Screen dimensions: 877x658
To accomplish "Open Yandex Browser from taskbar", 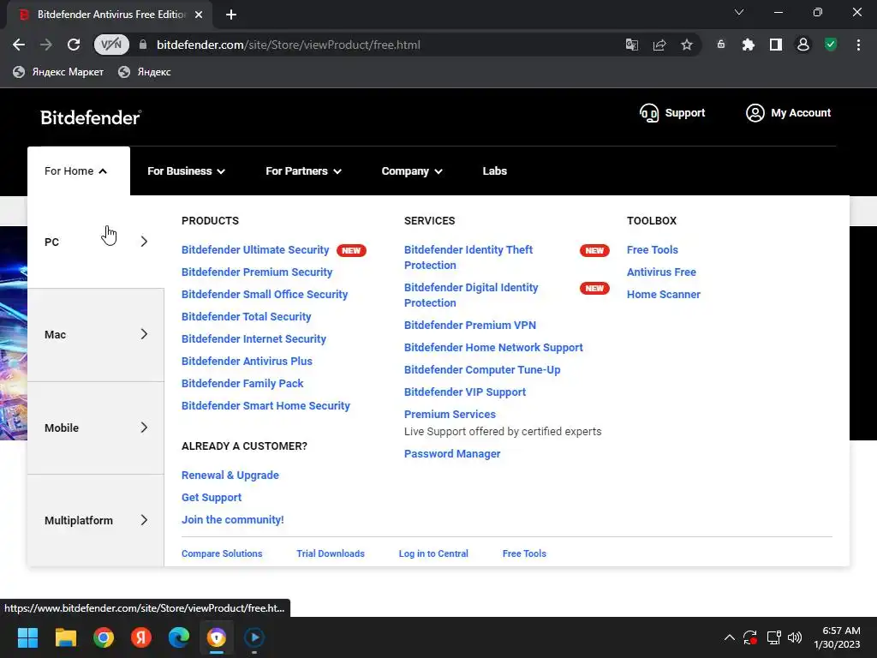I will (x=141, y=637).
